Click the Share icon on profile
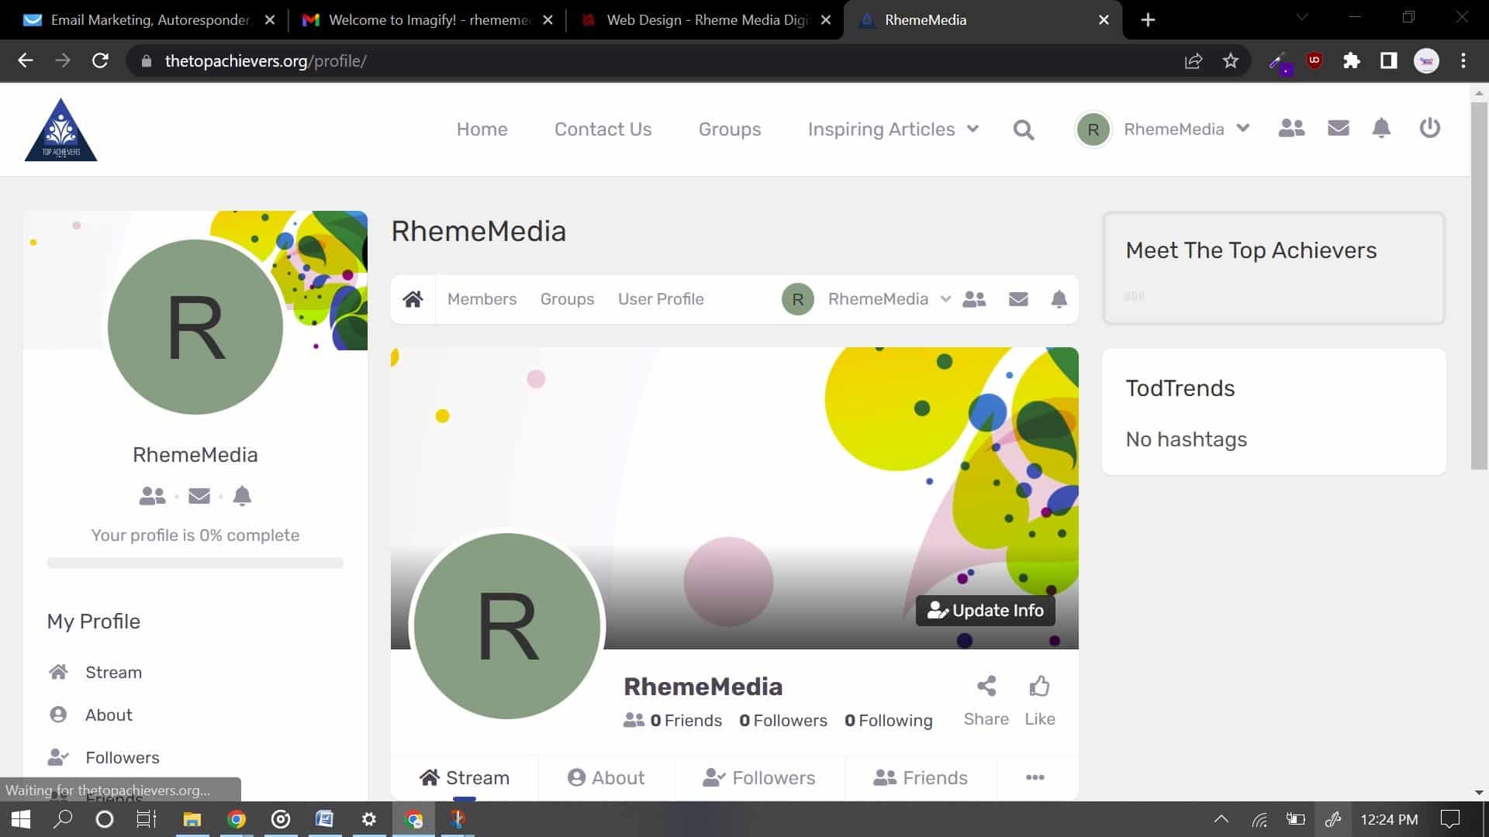The image size is (1489, 837). (986, 686)
